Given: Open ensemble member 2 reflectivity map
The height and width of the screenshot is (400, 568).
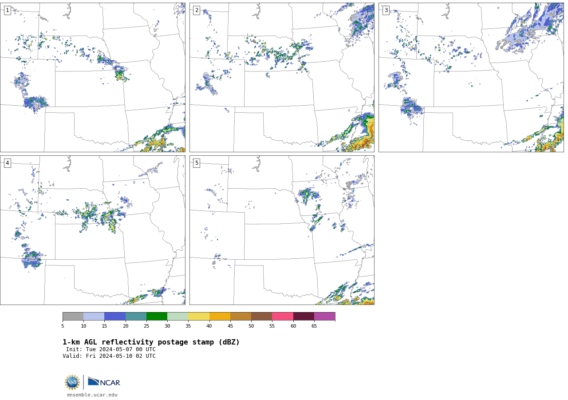Looking at the screenshot, I should coord(282,77).
